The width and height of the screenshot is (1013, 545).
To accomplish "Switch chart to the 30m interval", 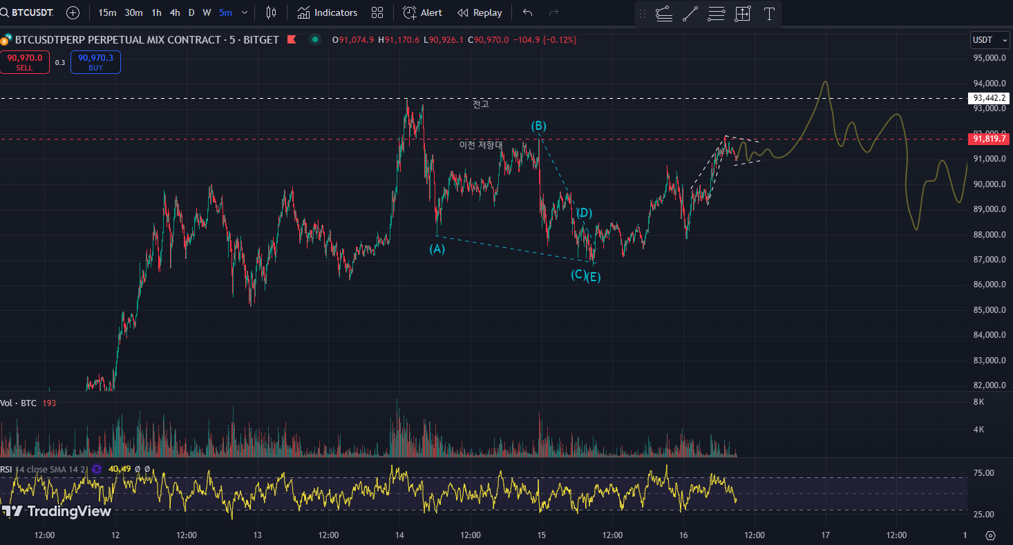I will (134, 12).
